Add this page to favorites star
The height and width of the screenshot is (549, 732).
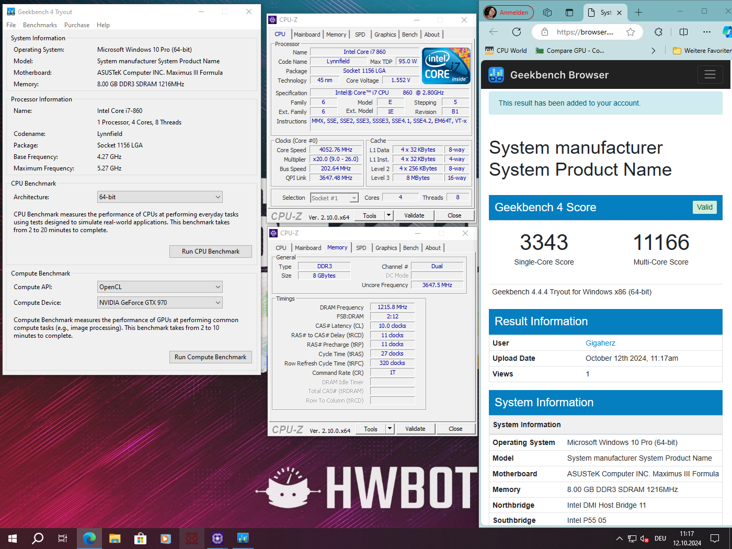tap(631, 32)
